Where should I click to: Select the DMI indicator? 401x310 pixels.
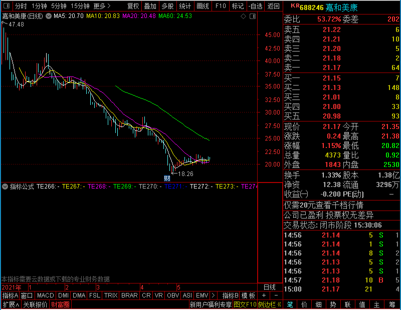pos(64,295)
